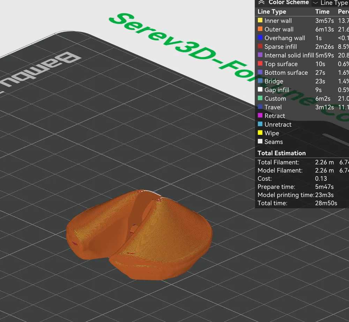
Task: Click the Time column header
Action: point(322,12)
